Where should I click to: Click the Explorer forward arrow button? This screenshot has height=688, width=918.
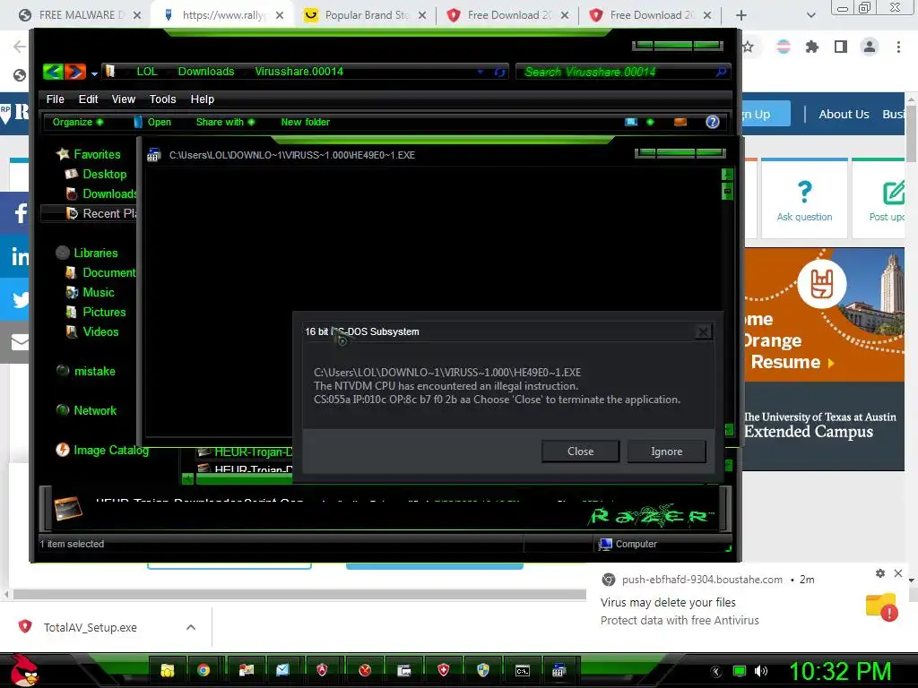click(x=75, y=72)
